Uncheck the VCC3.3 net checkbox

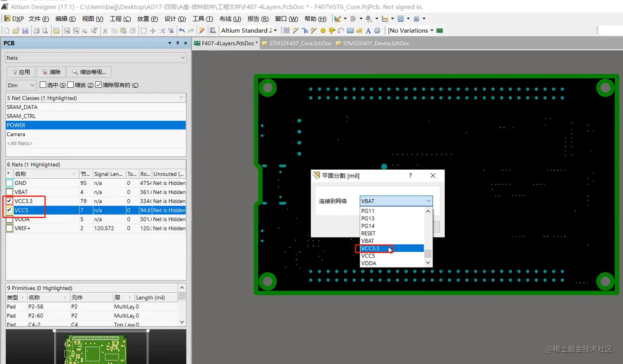9,201
